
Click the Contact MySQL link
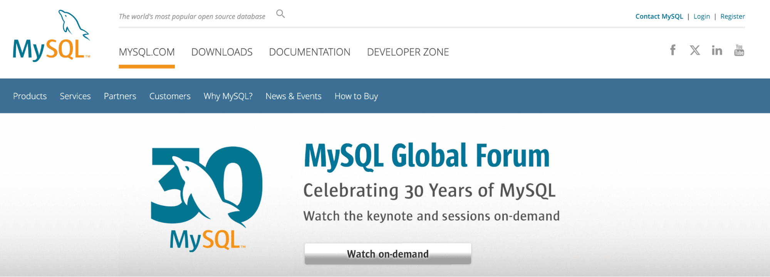point(659,17)
